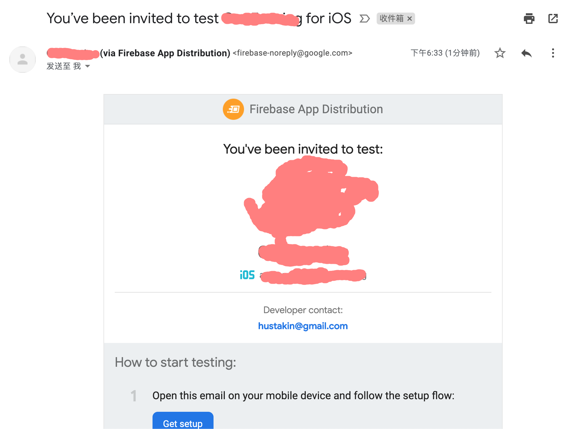The width and height of the screenshot is (563, 429).
Task: Select the 收件箱 inbox label chip
Action: (392, 19)
